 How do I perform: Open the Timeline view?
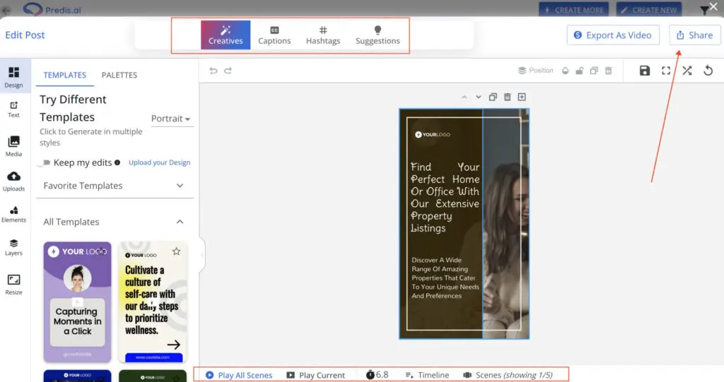(427, 375)
